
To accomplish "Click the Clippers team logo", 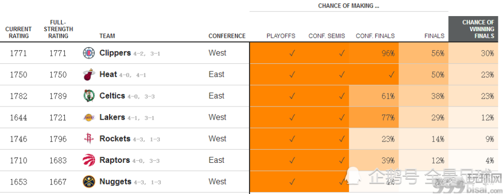I will (x=89, y=53).
